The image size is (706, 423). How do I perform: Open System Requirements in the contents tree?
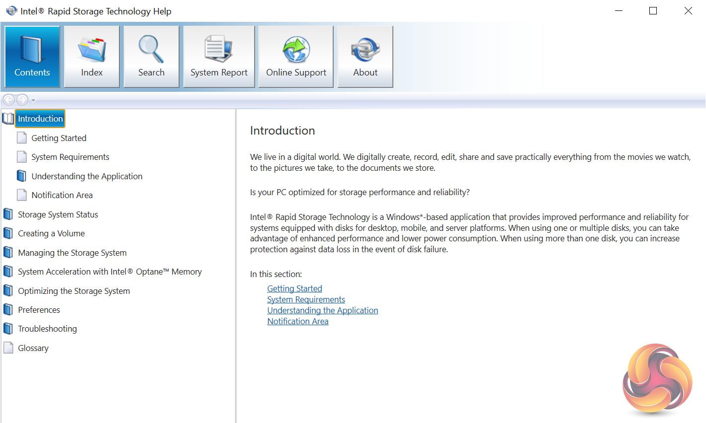pos(71,157)
